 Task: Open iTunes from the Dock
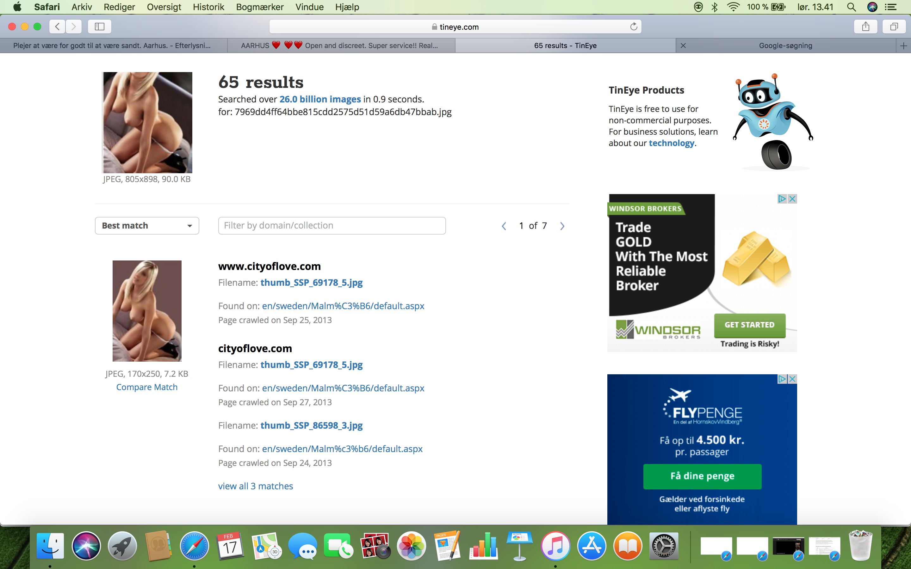tap(555, 546)
